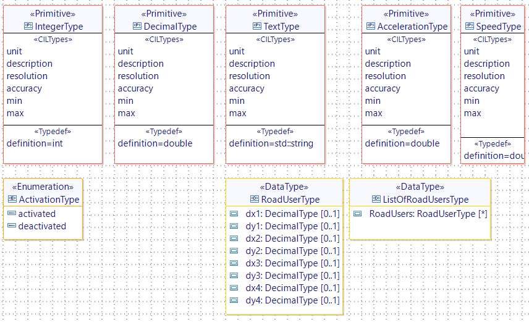This screenshot has width=529, height=322.
Task: Select attribute dy3: DecimalType [0..1]
Action: (292, 276)
